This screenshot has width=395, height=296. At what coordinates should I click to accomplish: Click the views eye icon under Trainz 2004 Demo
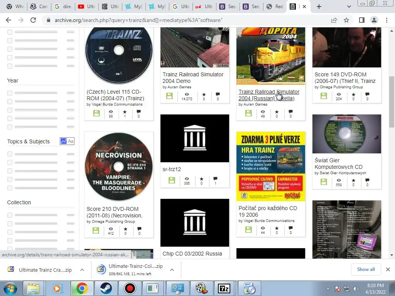point(187,94)
